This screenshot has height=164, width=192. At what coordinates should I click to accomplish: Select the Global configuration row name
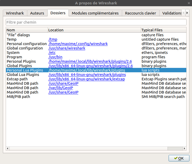[25, 48]
